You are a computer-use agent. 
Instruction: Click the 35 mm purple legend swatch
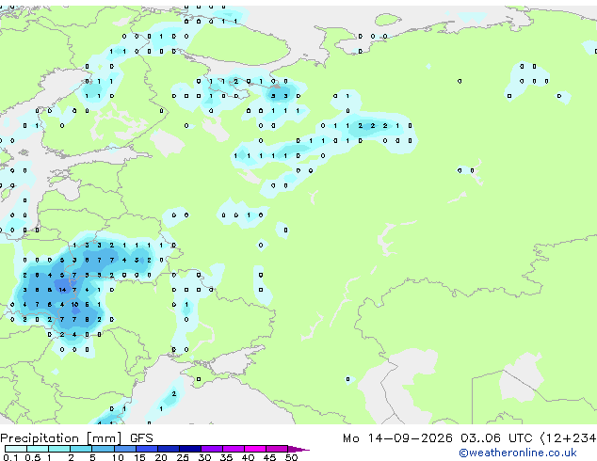coord(234,449)
